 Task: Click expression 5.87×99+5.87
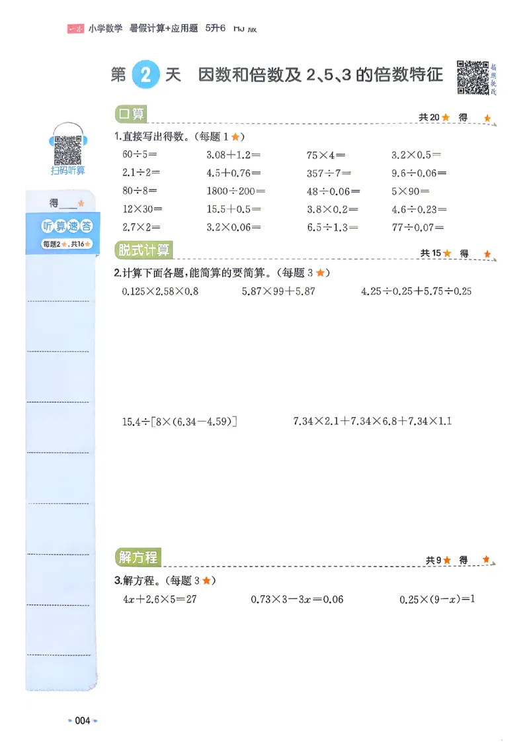[278, 291]
